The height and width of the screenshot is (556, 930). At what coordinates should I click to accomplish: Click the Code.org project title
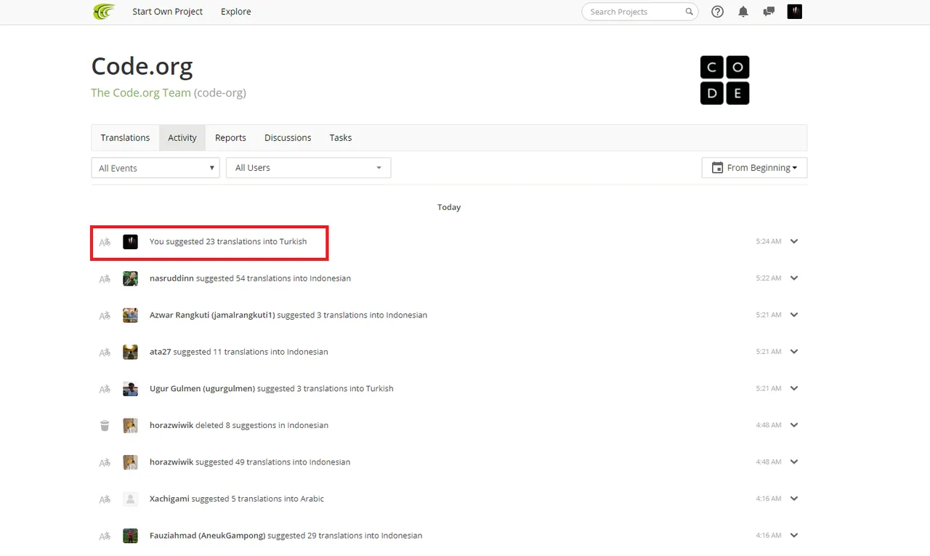(142, 67)
